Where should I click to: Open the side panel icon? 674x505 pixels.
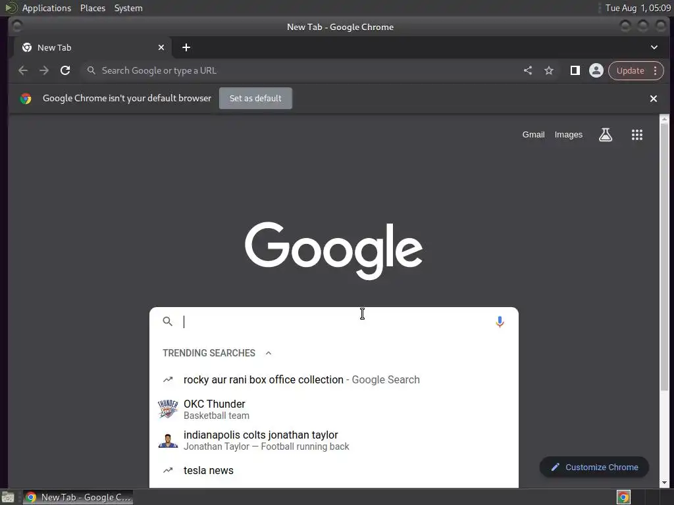point(575,70)
